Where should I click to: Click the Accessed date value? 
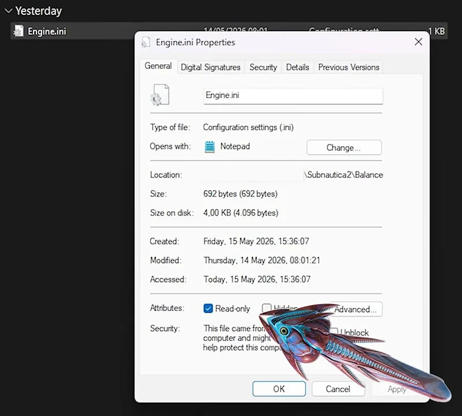click(x=257, y=279)
